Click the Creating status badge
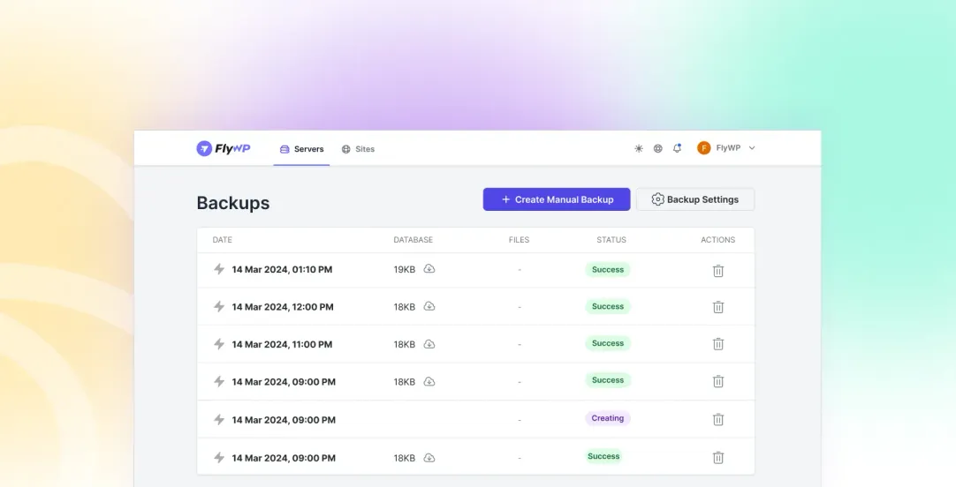956x487 pixels. click(x=608, y=418)
